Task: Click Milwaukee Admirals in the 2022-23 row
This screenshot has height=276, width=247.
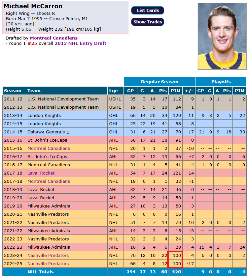Action: (49, 247)
